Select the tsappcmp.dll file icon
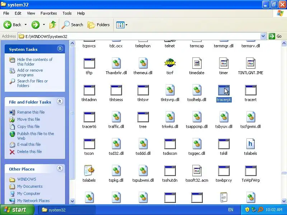This screenshot has height=215, width=287. pyautogui.click(x=197, y=117)
